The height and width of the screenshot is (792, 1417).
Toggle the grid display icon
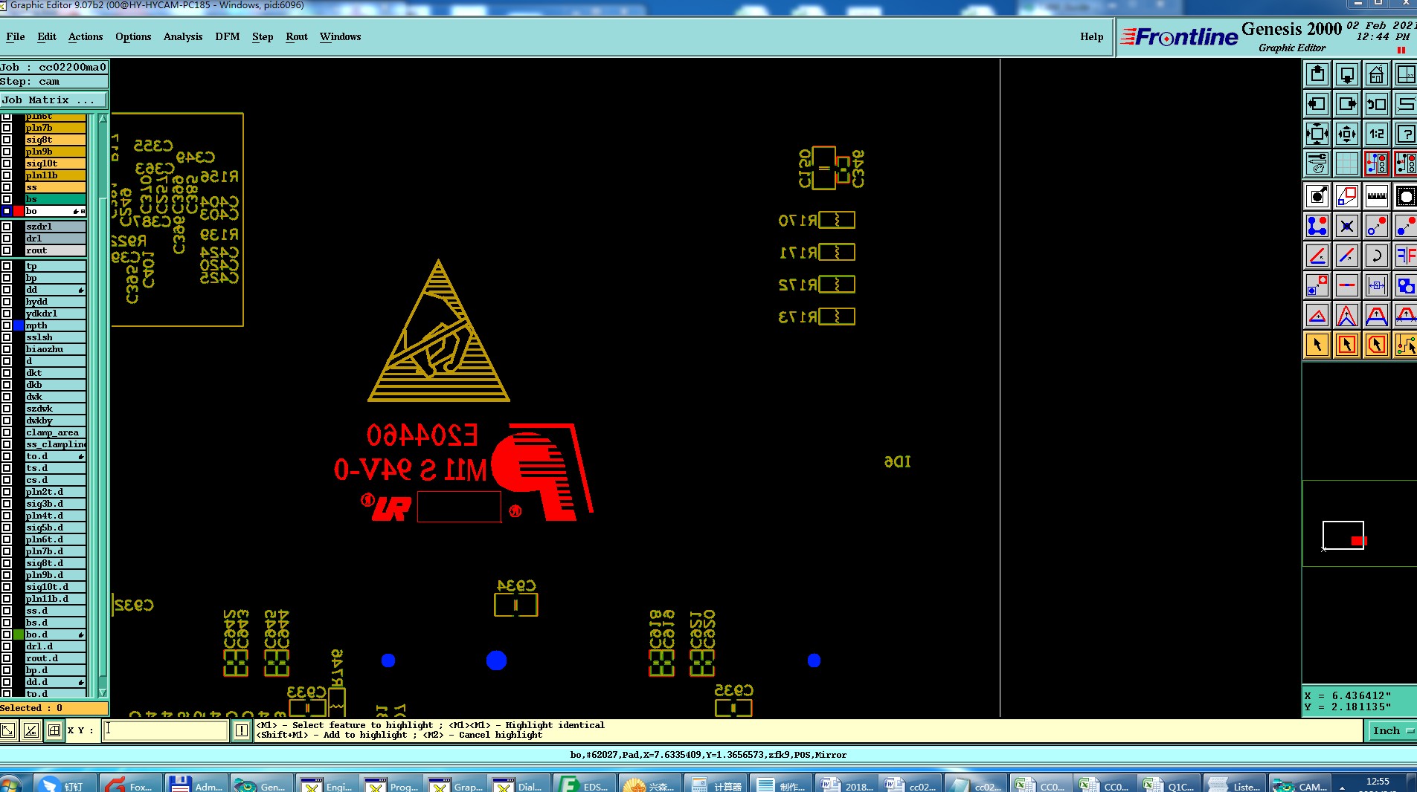coord(1347,163)
